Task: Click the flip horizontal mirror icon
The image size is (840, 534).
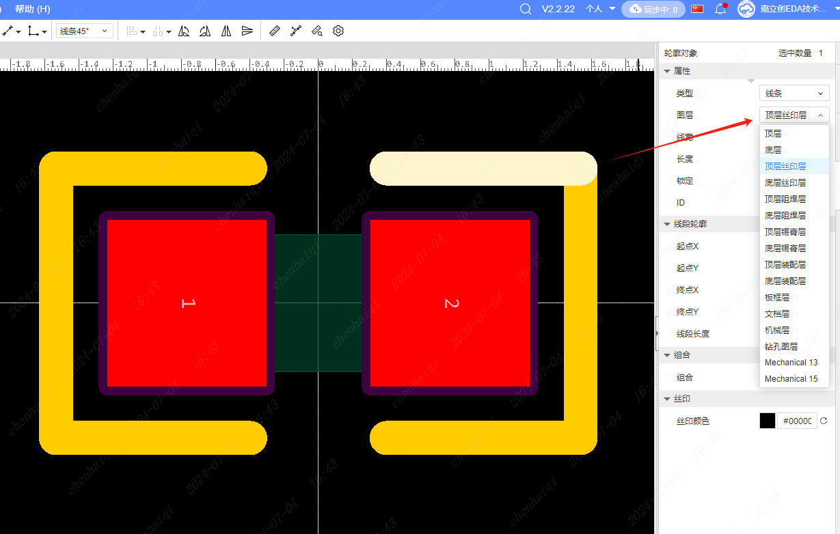Action: point(226,31)
